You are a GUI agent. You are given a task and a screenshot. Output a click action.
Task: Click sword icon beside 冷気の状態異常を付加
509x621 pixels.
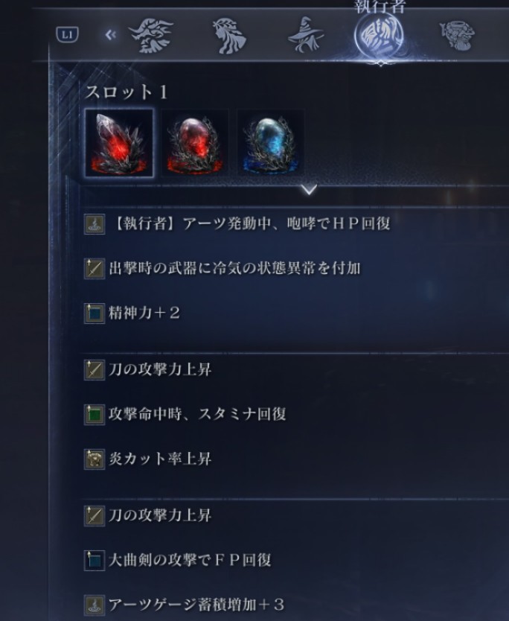point(95,269)
